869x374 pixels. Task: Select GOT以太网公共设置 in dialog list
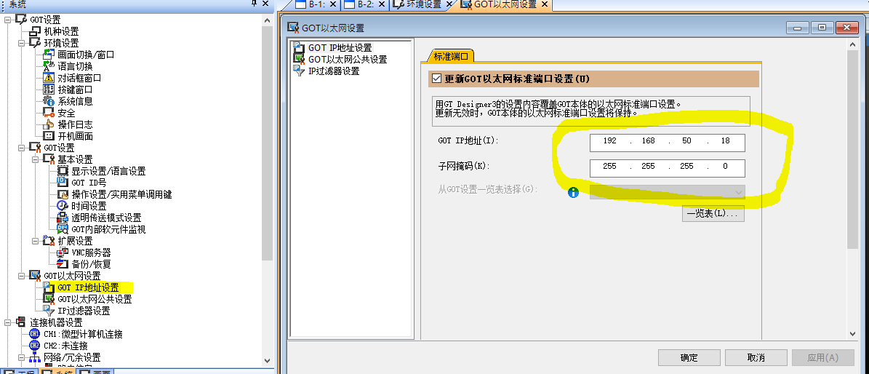coord(348,60)
